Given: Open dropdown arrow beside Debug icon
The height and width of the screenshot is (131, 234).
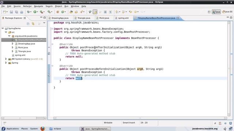Looking at the screenshot, I should 31,12.
